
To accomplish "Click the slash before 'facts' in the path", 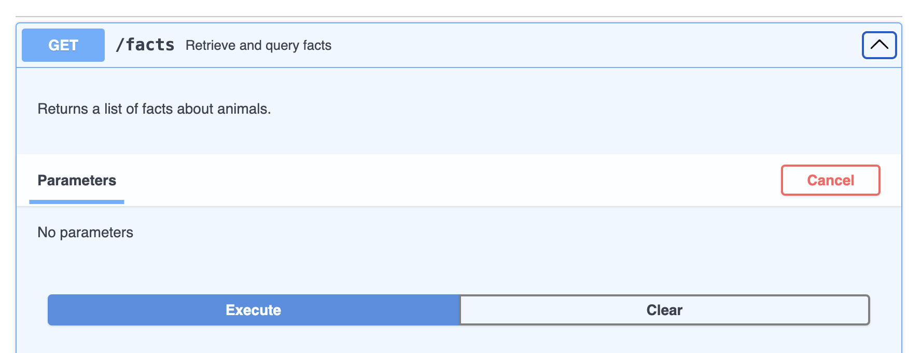I will pyautogui.click(x=120, y=45).
